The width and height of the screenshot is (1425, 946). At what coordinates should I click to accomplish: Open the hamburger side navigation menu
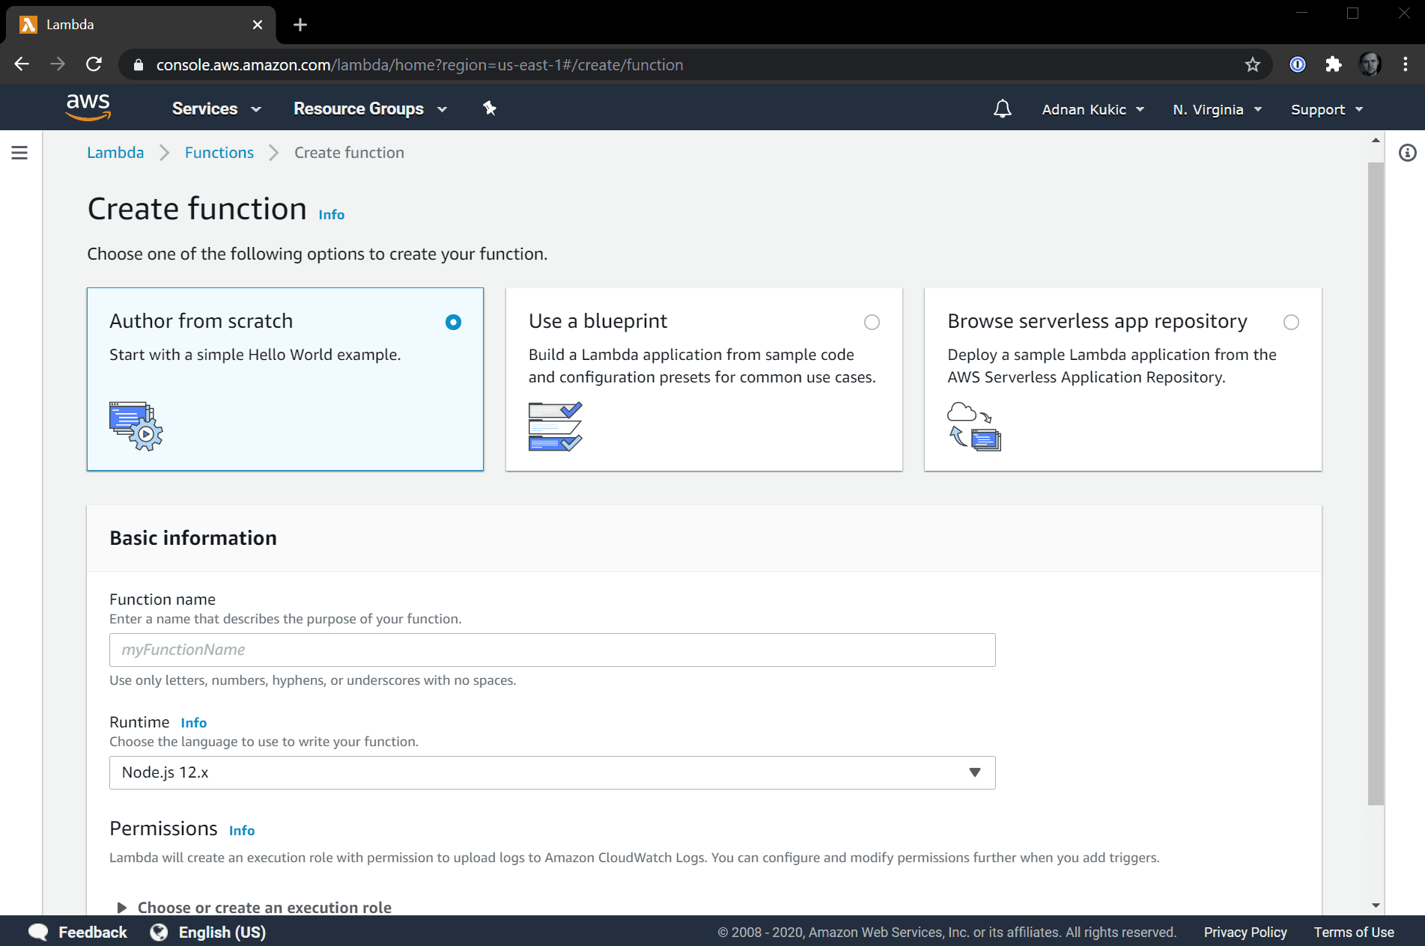(x=20, y=153)
